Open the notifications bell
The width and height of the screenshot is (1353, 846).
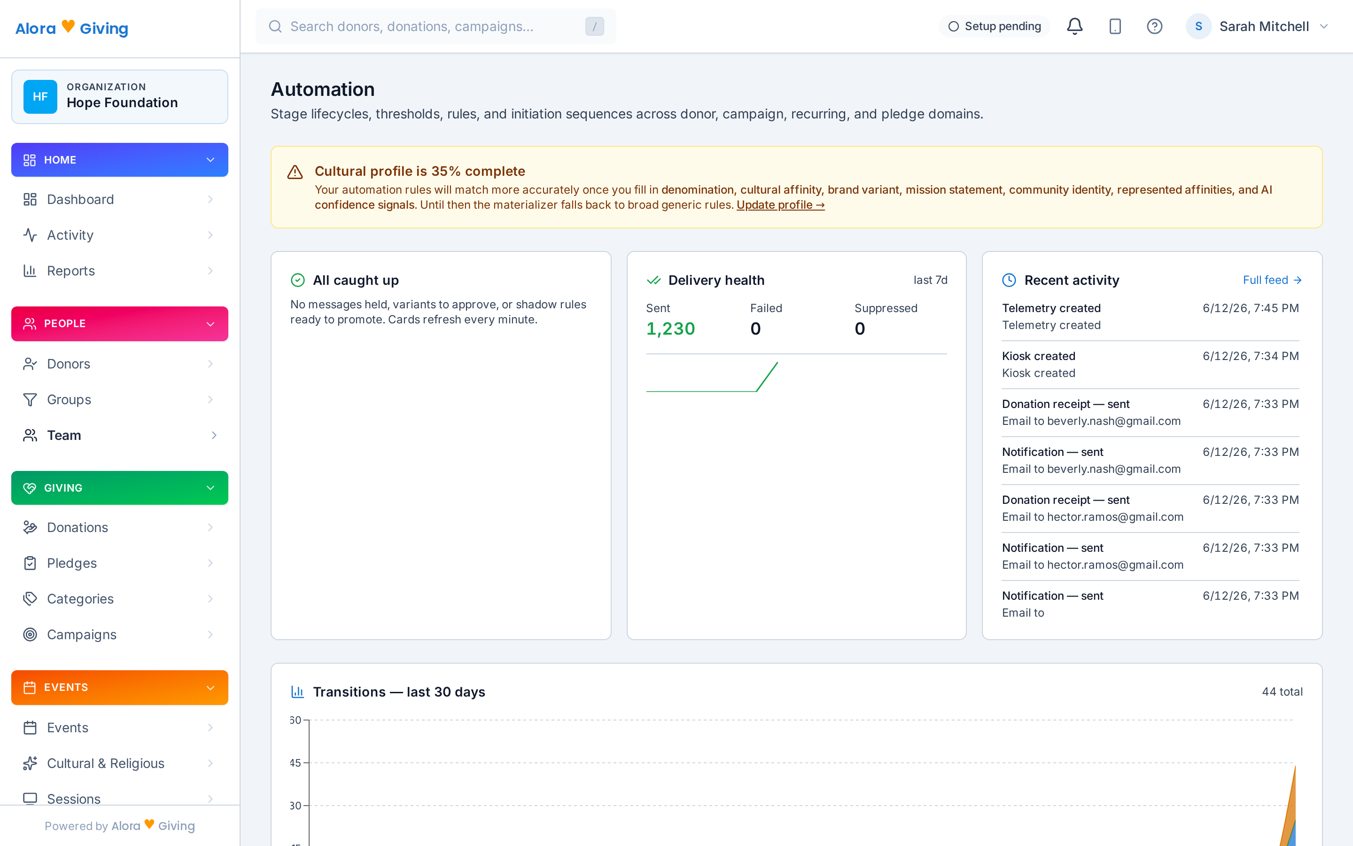pyautogui.click(x=1074, y=26)
